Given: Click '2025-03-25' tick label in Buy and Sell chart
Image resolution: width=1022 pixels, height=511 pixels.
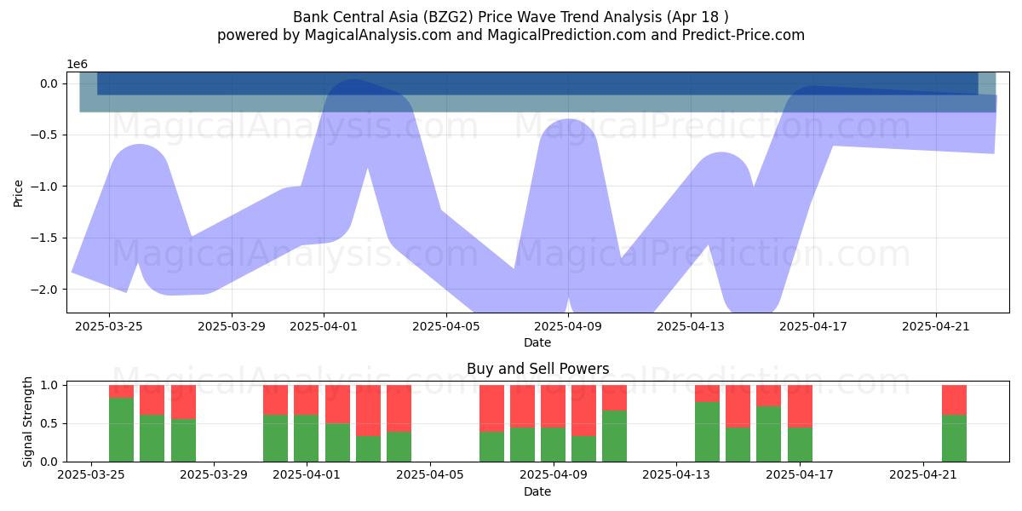Looking at the screenshot, I should coord(90,474).
